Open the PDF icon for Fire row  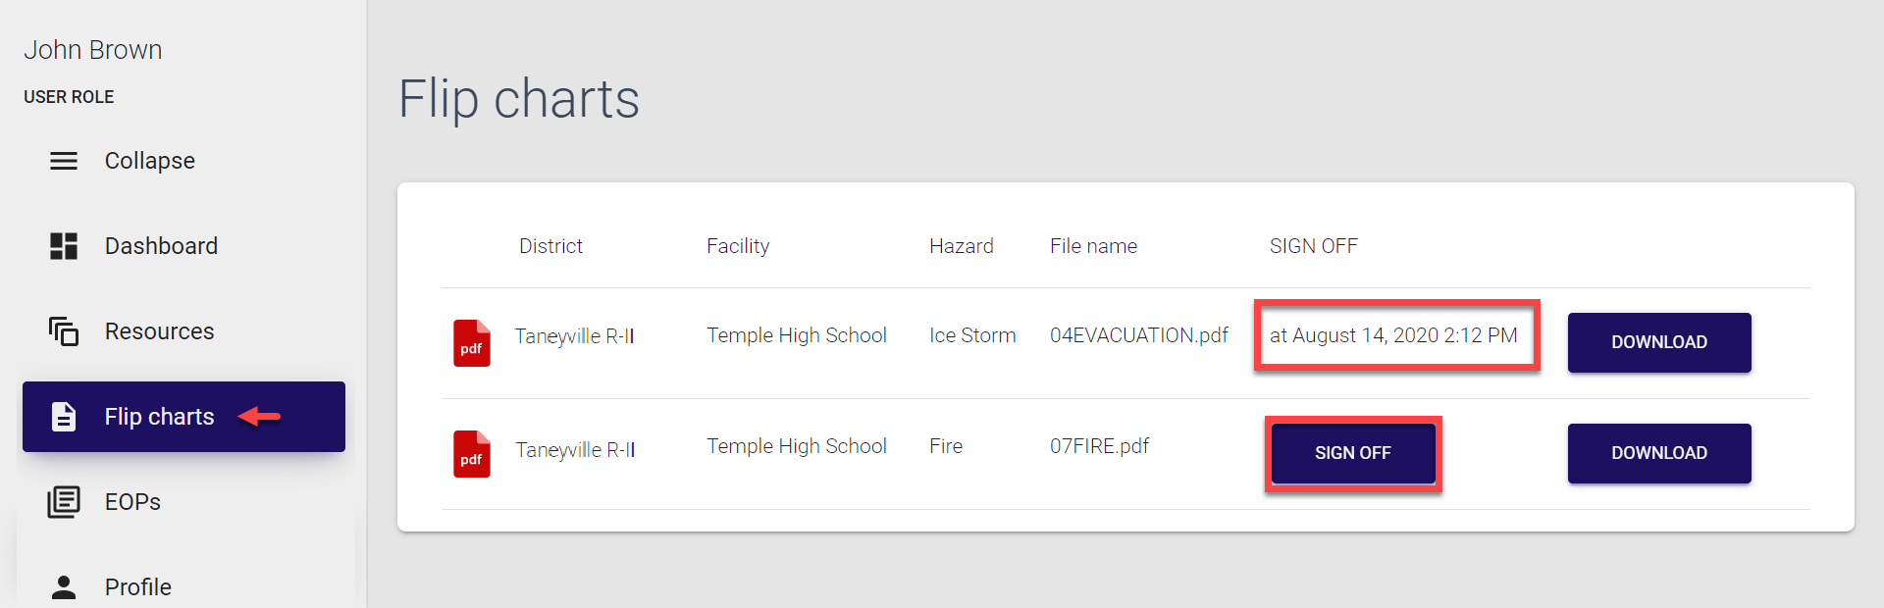(471, 454)
